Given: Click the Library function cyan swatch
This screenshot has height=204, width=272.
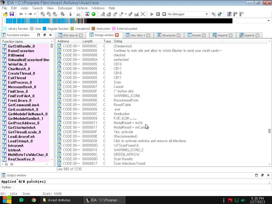Looking at the screenshot, I should pos(5,29).
